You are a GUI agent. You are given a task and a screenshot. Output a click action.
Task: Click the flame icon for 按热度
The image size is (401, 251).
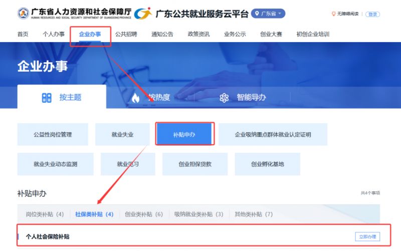tap(135, 98)
